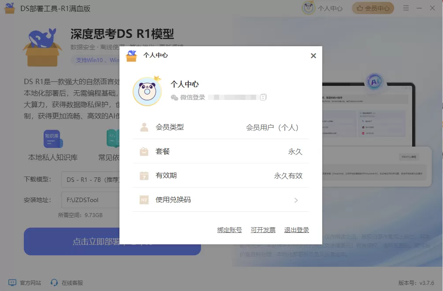Click the 在线客服 headset icon
The width and height of the screenshot is (443, 291).
54,283
